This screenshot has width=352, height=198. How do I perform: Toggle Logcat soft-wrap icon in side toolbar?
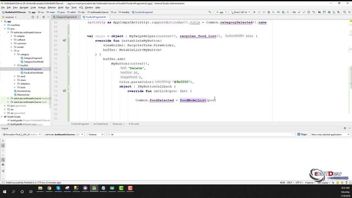click(3, 160)
